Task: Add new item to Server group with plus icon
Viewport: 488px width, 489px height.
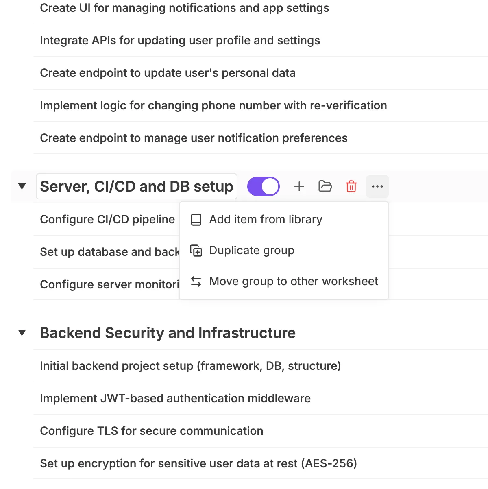Action: 299,186
